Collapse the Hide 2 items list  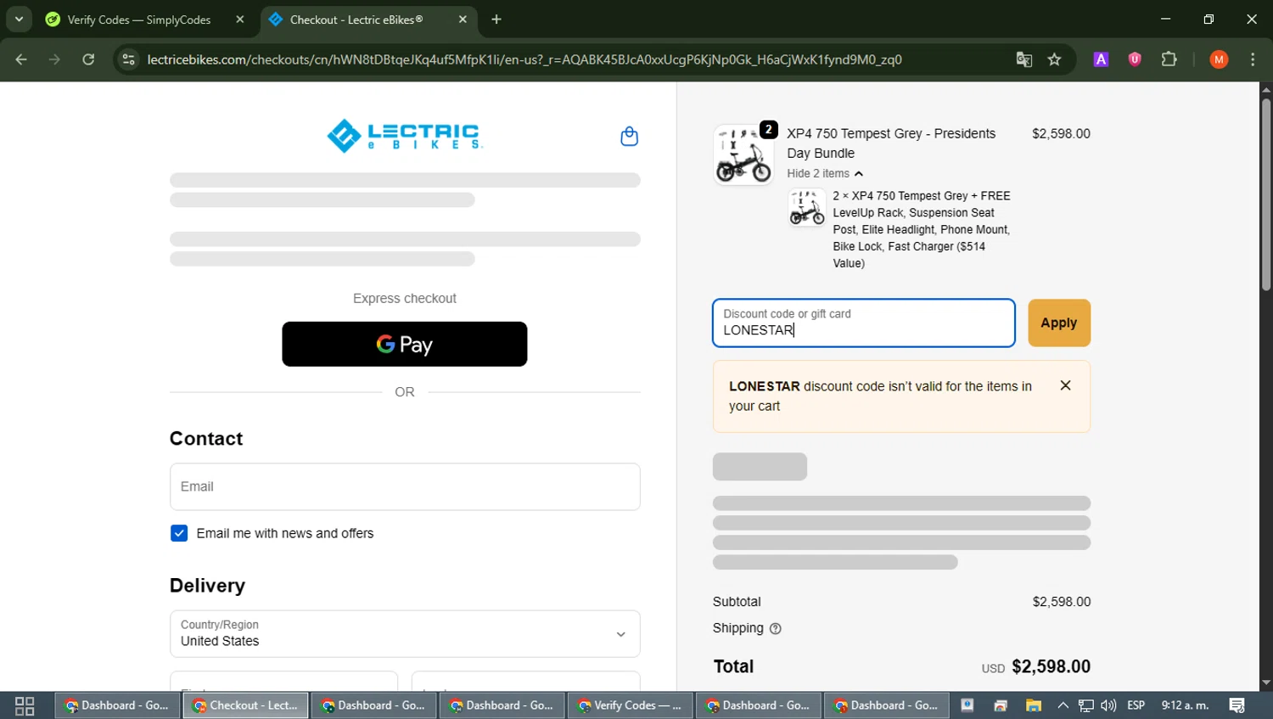point(824,173)
